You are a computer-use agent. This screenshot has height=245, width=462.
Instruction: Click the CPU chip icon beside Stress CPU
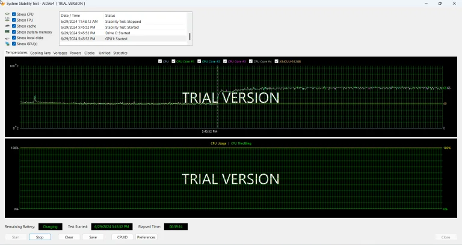7,14
